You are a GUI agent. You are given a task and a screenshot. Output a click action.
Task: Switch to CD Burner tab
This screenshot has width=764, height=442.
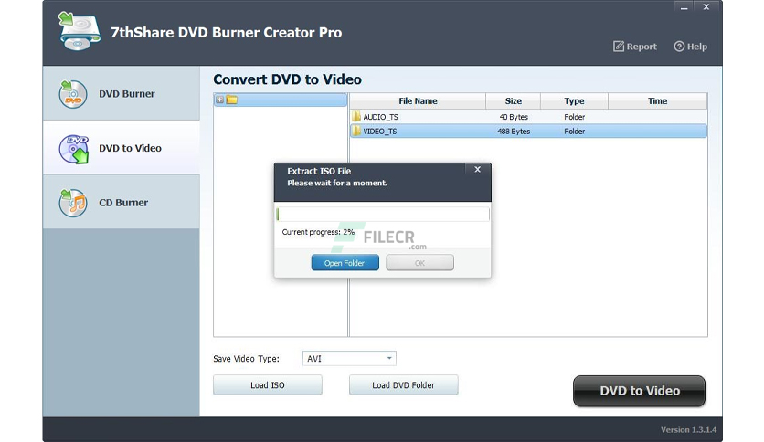[x=122, y=203]
